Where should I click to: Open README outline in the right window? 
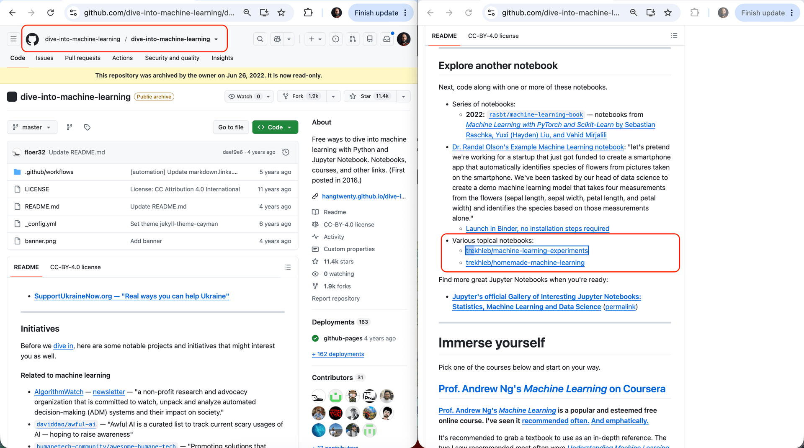[674, 36]
